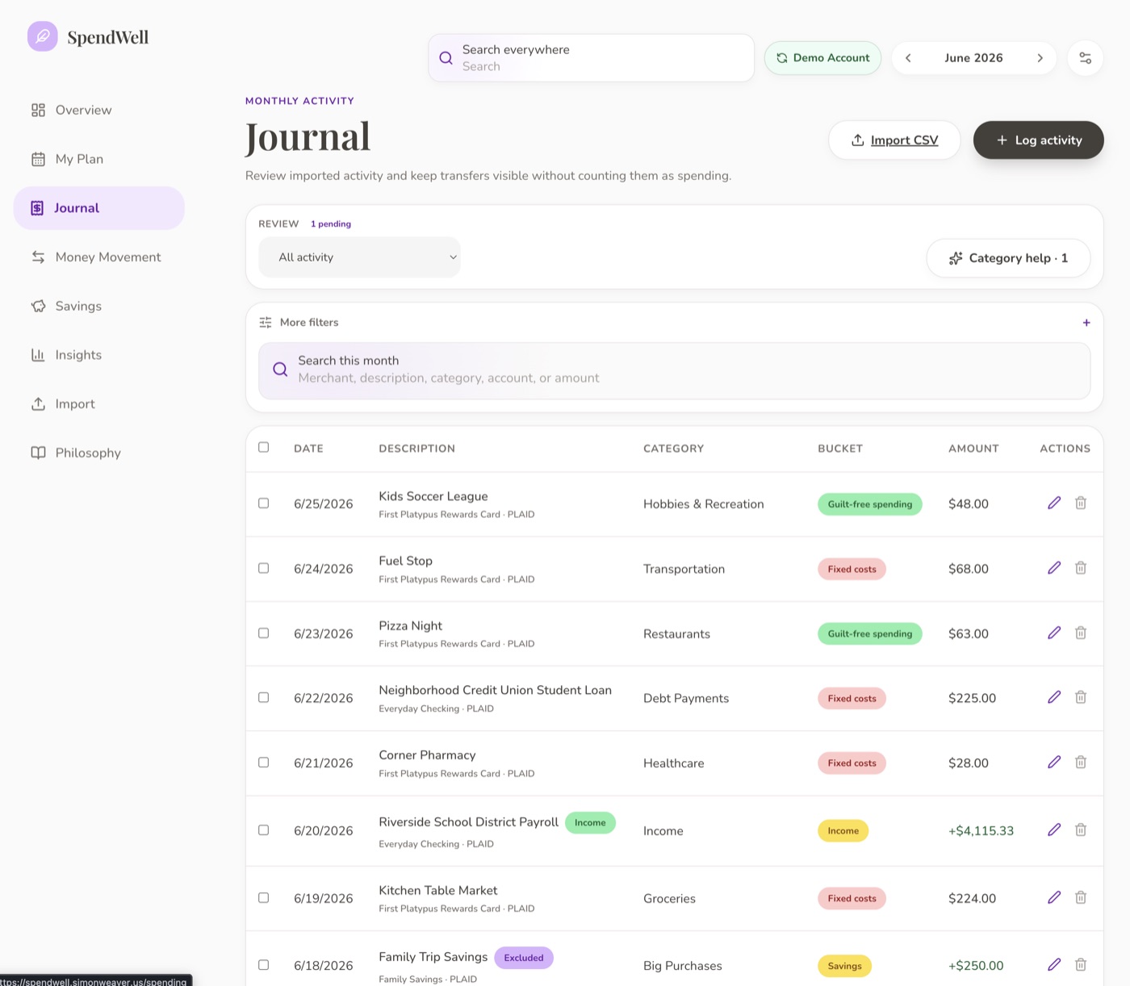
Task: Edit the Student Loan payment row
Action: pos(1054,697)
